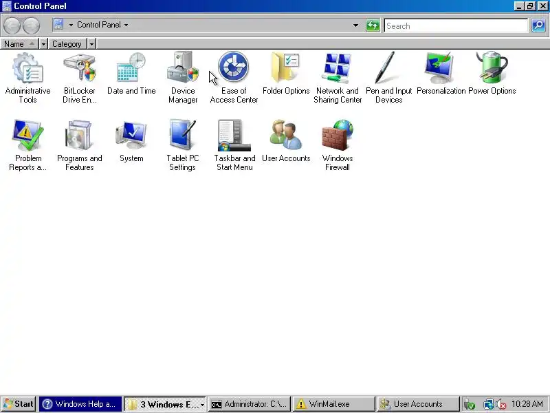Screen dimensions: 550x413
Task: Click the green Refresh button
Action: coord(373,25)
